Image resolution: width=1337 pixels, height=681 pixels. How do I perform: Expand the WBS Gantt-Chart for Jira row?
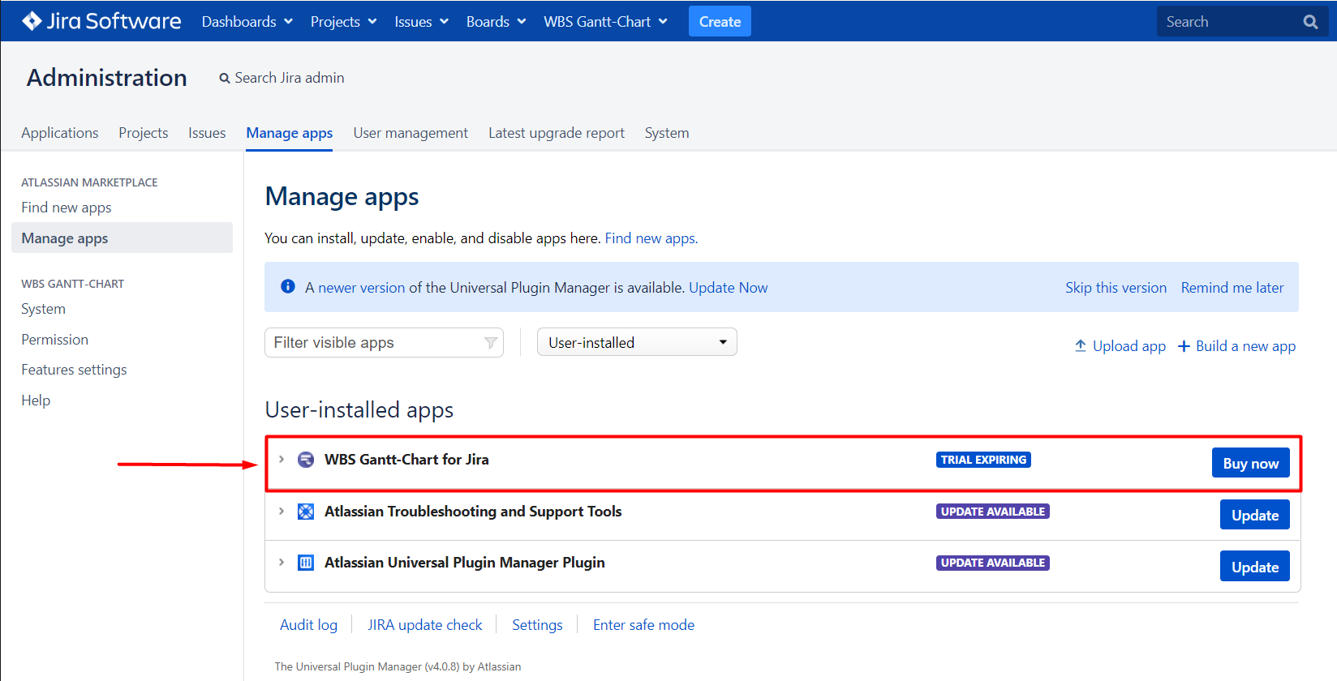pyautogui.click(x=282, y=460)
